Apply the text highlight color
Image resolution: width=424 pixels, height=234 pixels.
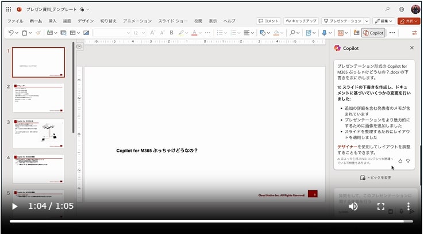[181, 33]
